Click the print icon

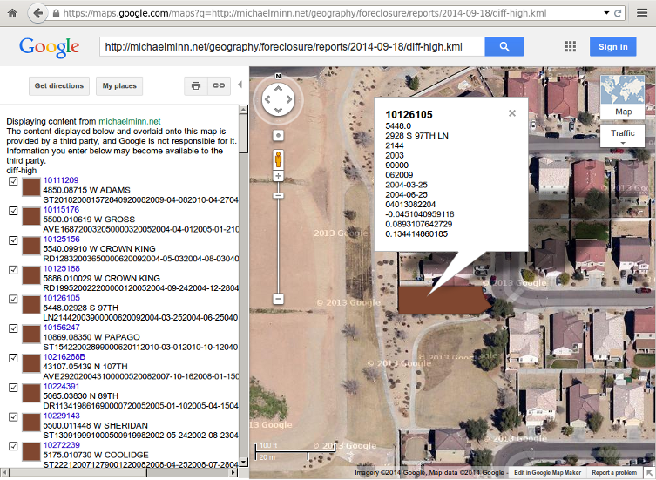pyautogui.click(x=196, y=86)
